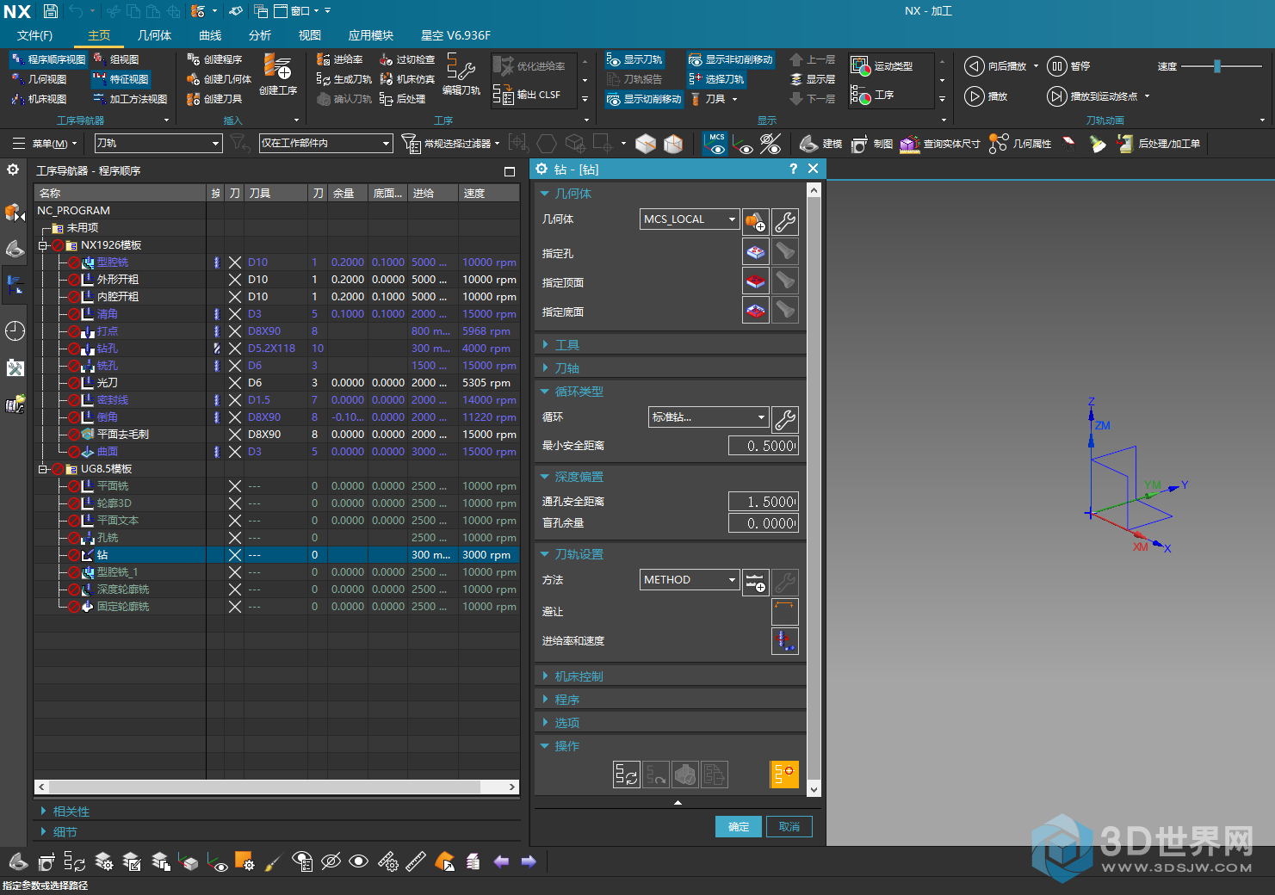This screenshot has width=1275, height=895.
Task: Toggle Select Tool Path (选择刀轨)
Action: coord(716,79)
